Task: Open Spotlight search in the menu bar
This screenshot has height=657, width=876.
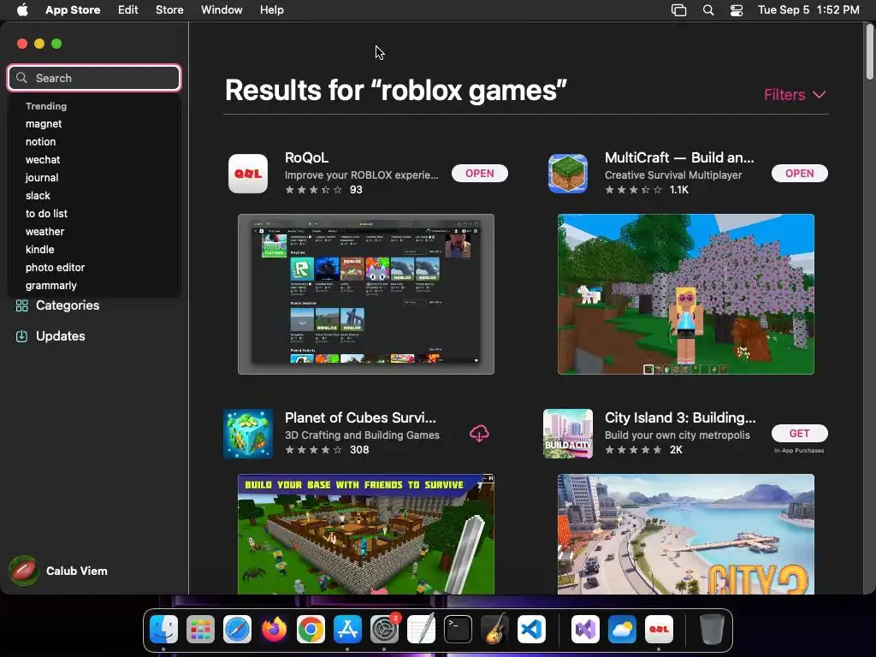Action: [x=708, y=10]
